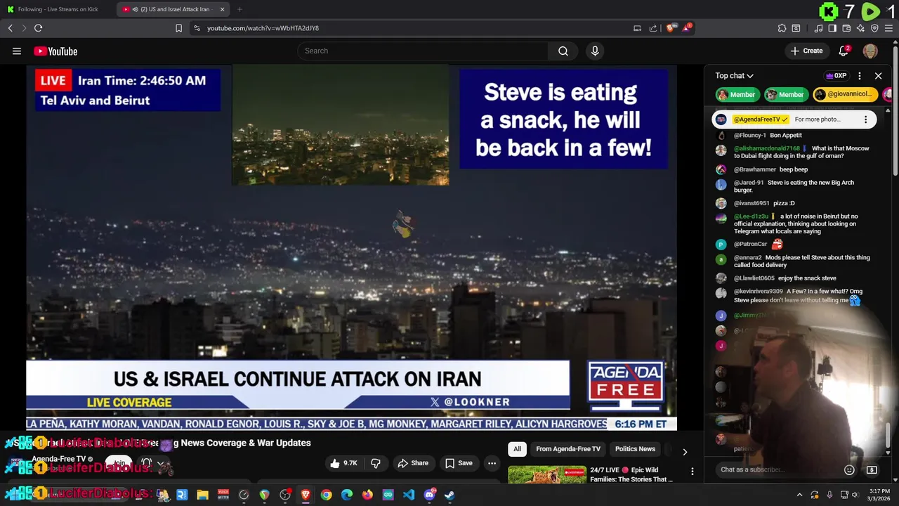Viewport: 899px width, 506px height.
Task: Like the video showing 9.7K
Action: click(x=344, y=463)
